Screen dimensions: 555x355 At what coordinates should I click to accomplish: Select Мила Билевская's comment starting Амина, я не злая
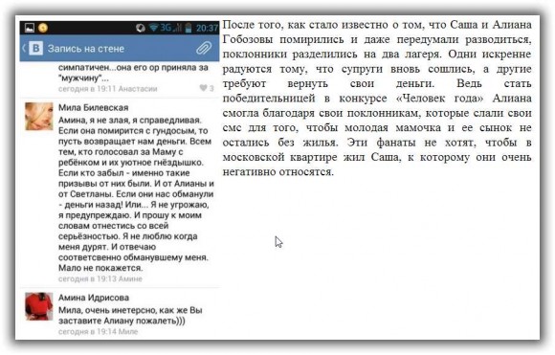click(136, 194)
